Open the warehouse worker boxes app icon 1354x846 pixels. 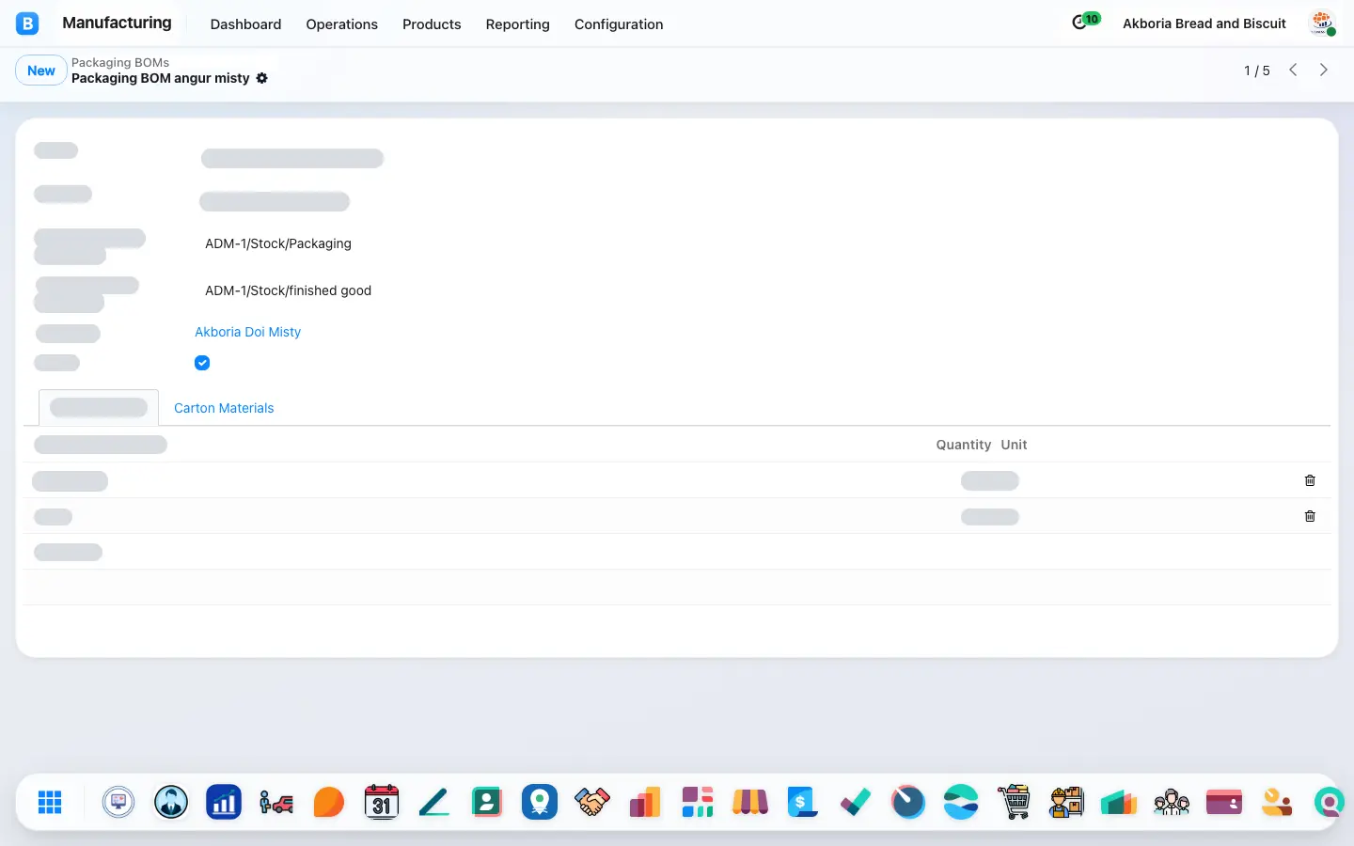coord(1066,802)
